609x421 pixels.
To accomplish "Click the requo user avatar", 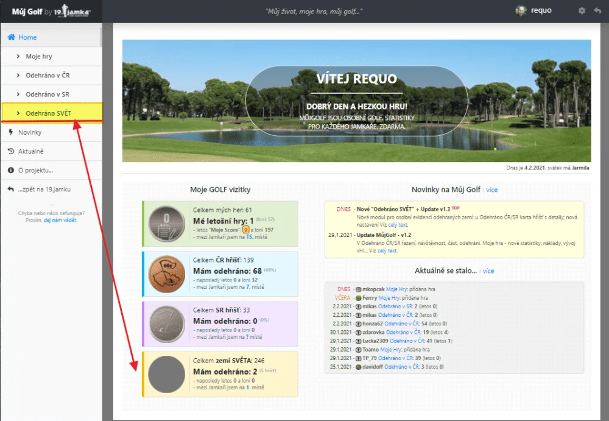I will (521, 11).
